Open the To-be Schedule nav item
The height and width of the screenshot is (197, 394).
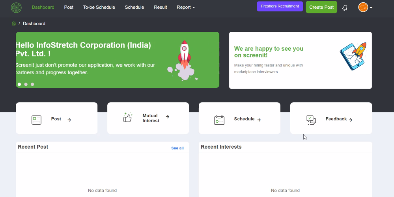click(x=99, y=7)
